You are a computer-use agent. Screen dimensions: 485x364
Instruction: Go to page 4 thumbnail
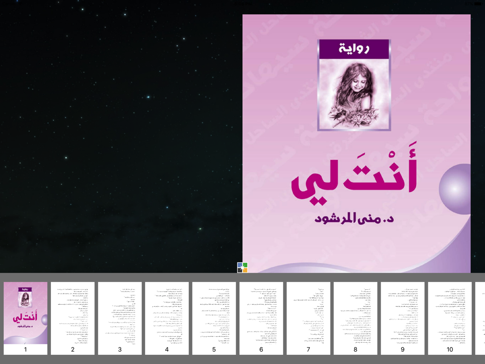[167, 318]
